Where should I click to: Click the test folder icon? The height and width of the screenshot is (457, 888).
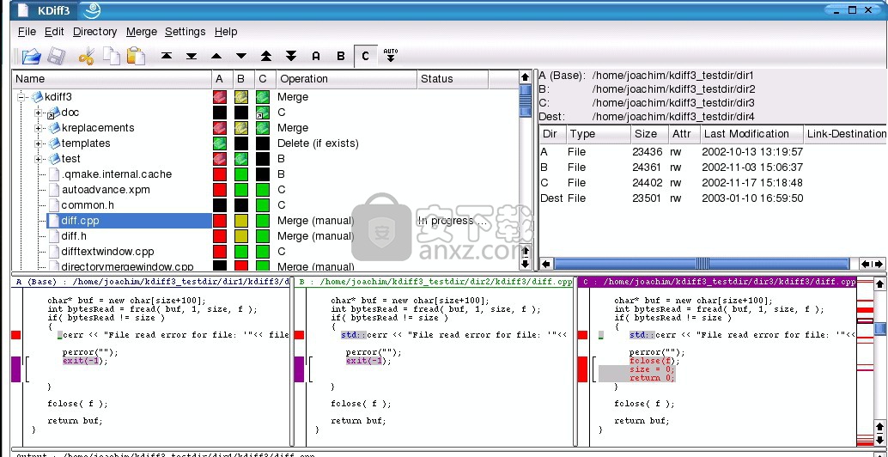[54, 159]
